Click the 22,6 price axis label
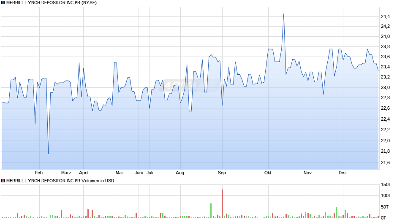 click(385, 108)
